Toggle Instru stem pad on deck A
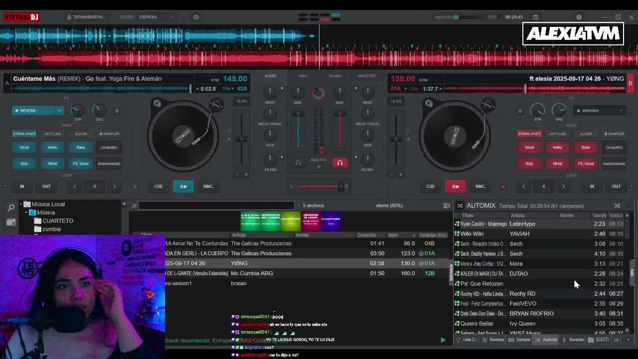 52,147
